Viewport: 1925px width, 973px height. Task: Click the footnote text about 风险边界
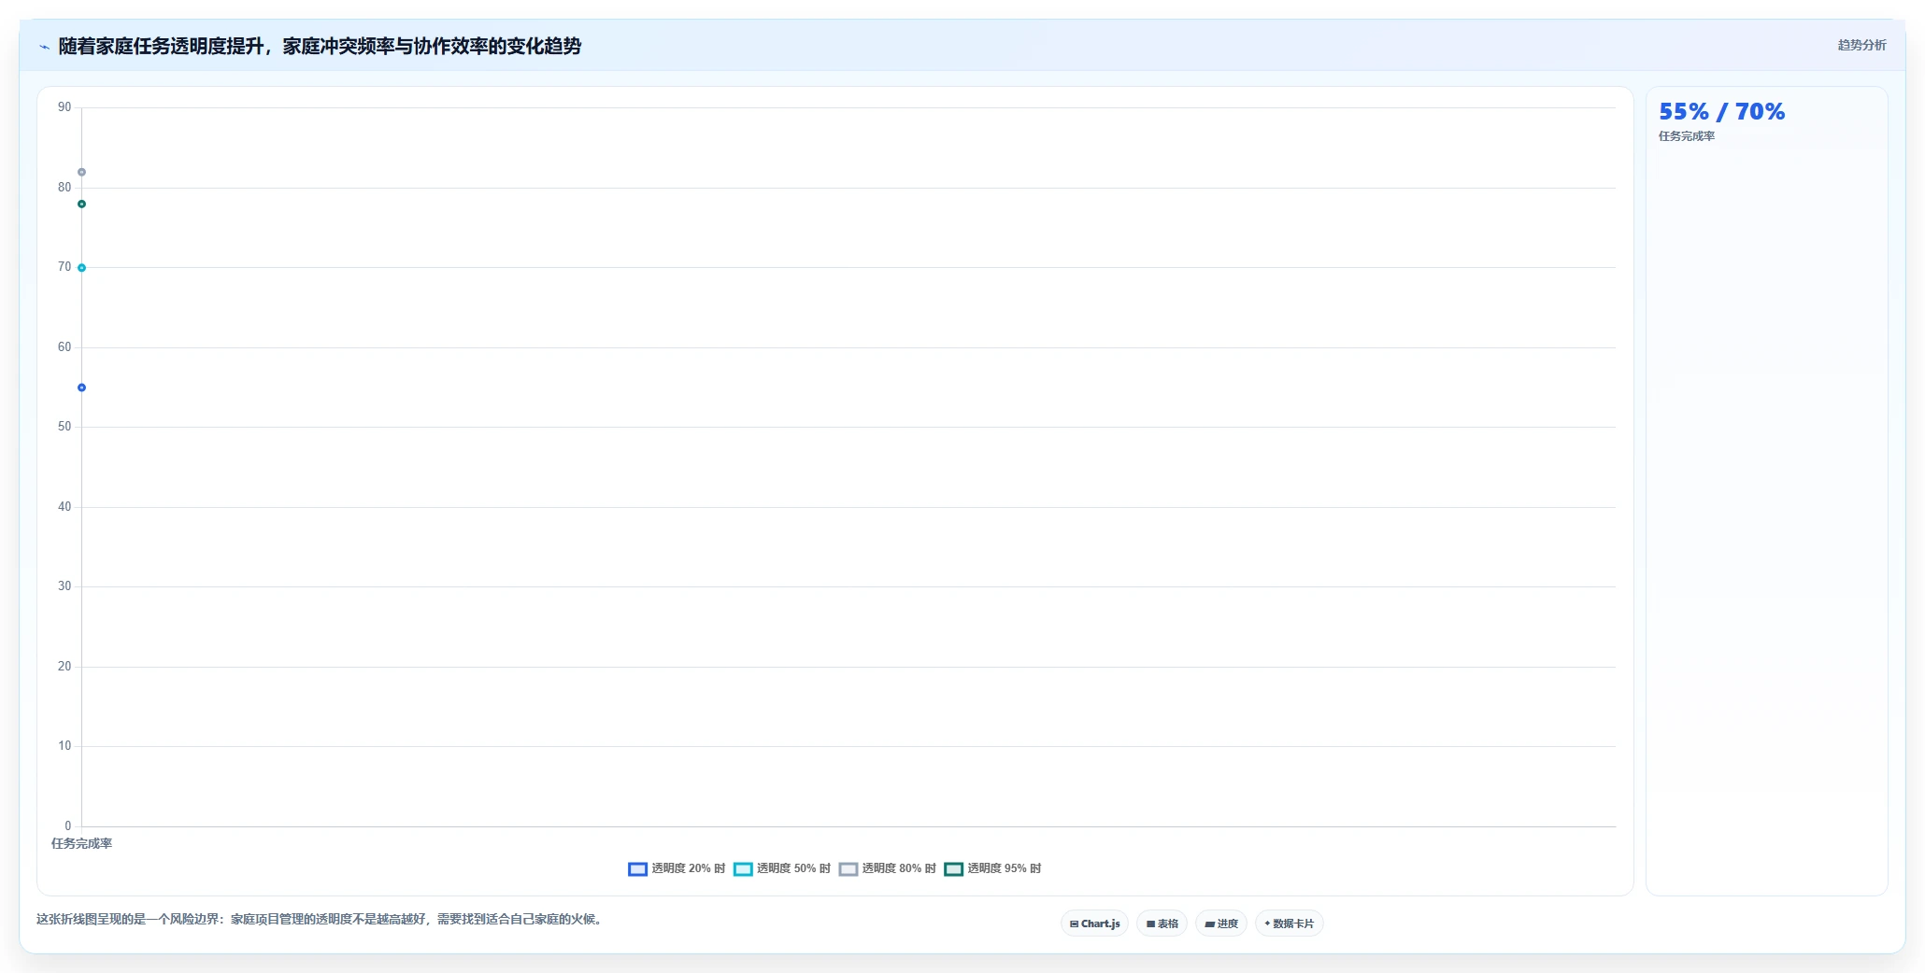(x=321, y=919)
